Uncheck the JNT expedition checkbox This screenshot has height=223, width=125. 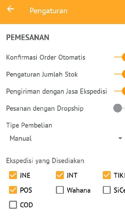[60, 175]
